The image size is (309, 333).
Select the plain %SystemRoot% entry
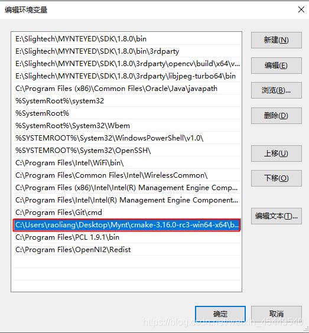(x=126, y=113)
